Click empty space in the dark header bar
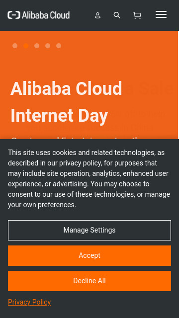 coord(81,15)
